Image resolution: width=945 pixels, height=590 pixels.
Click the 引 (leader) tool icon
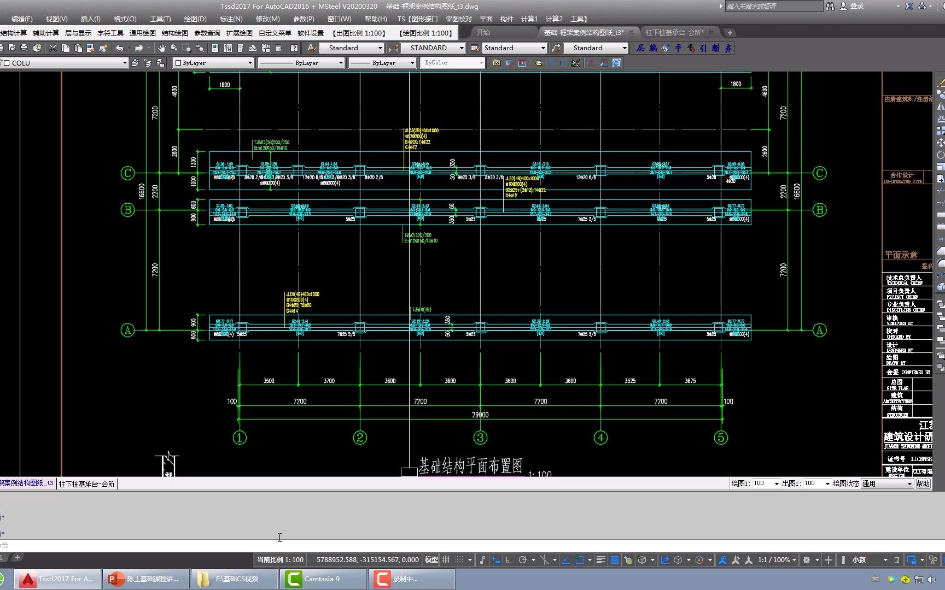click(703, 48)
